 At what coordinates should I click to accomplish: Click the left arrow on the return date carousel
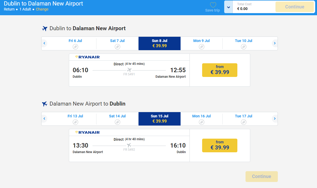44,118
